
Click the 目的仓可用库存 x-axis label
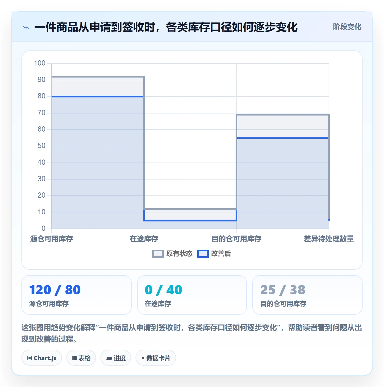coord(236,239)
